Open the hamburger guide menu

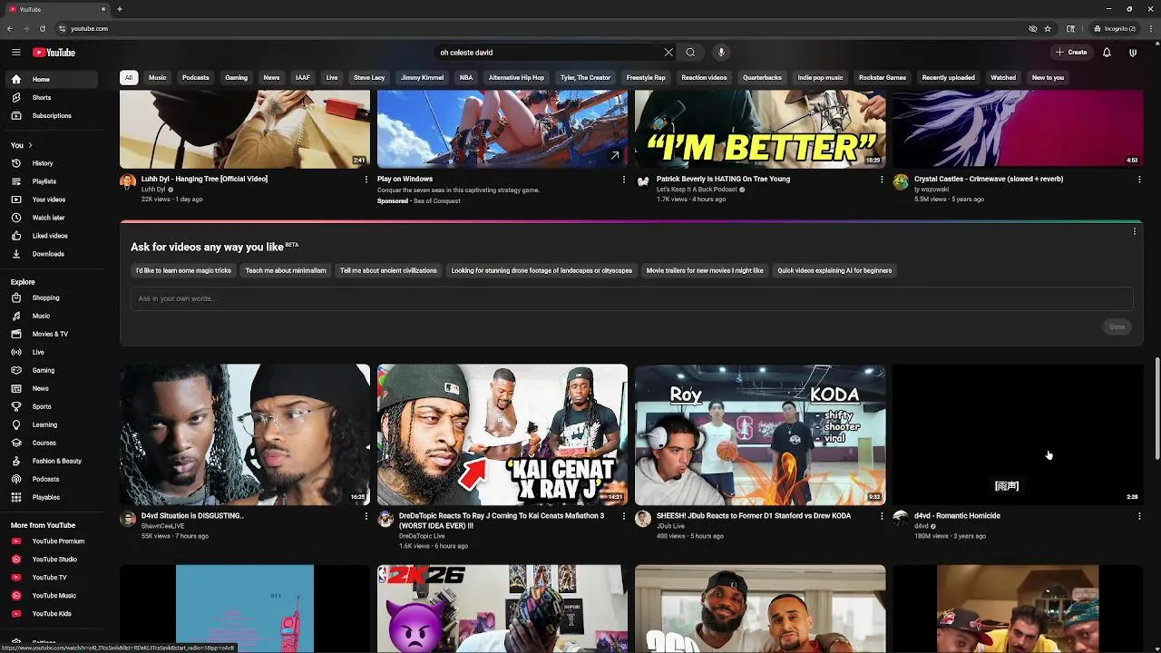pyautogui.click(x=15, y=53)
